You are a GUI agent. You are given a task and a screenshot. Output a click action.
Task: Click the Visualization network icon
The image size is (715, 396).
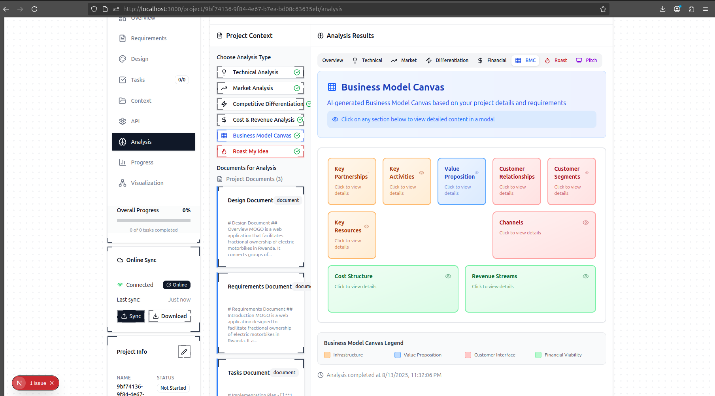[x=123, y=183]
